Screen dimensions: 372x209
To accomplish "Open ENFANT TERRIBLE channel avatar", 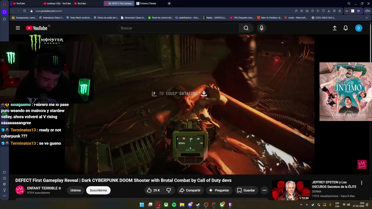I will click(x=20, y=190).
